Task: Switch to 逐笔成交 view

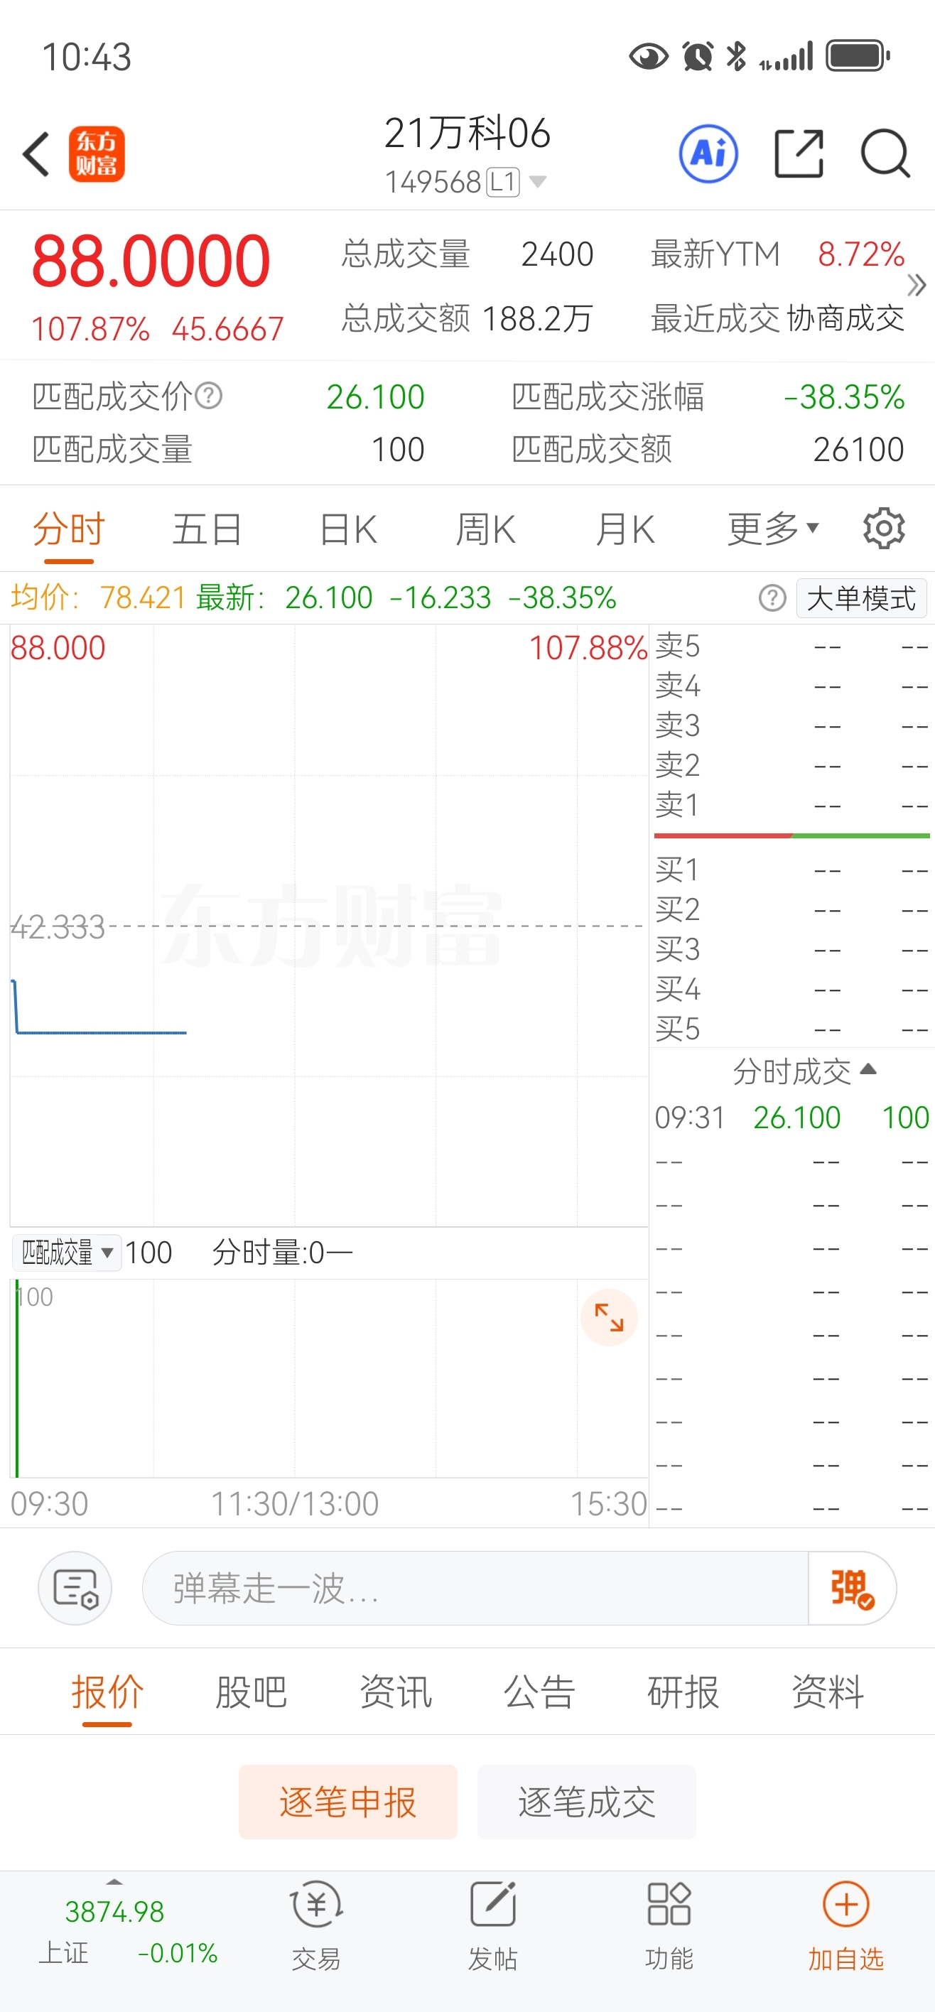Action: [586, 1802]
